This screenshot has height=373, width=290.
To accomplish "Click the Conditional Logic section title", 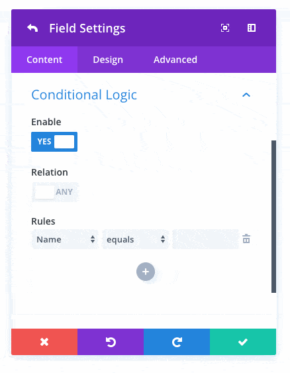I will 84,95.
